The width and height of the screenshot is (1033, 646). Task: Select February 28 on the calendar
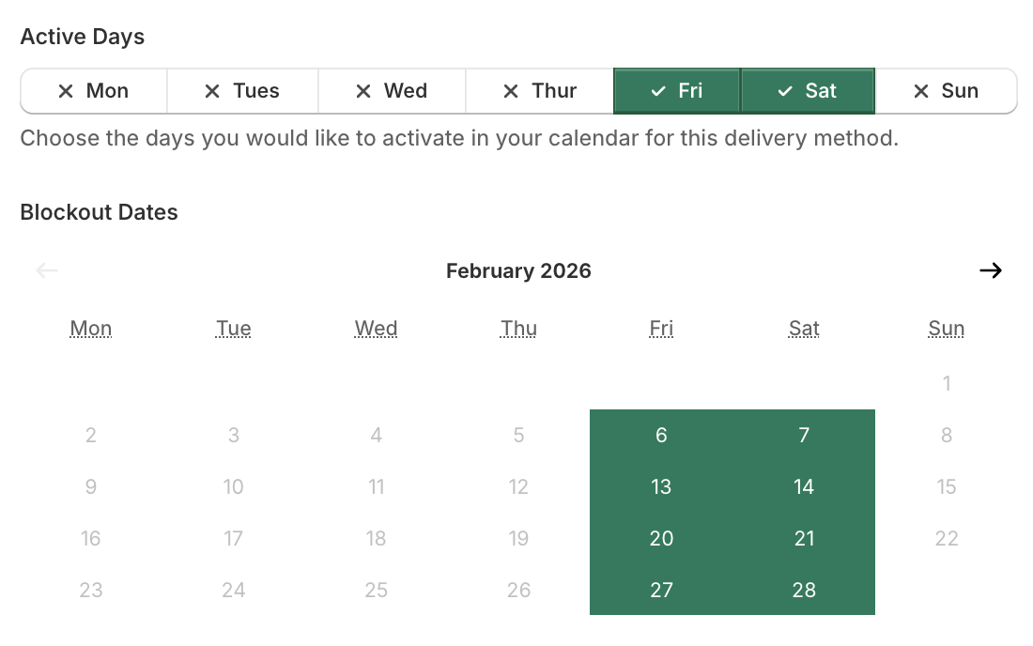(804, 590)
